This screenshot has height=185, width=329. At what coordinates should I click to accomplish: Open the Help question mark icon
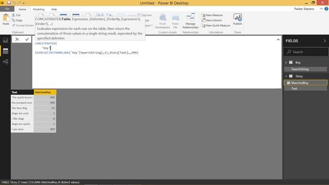click(326, 9)
